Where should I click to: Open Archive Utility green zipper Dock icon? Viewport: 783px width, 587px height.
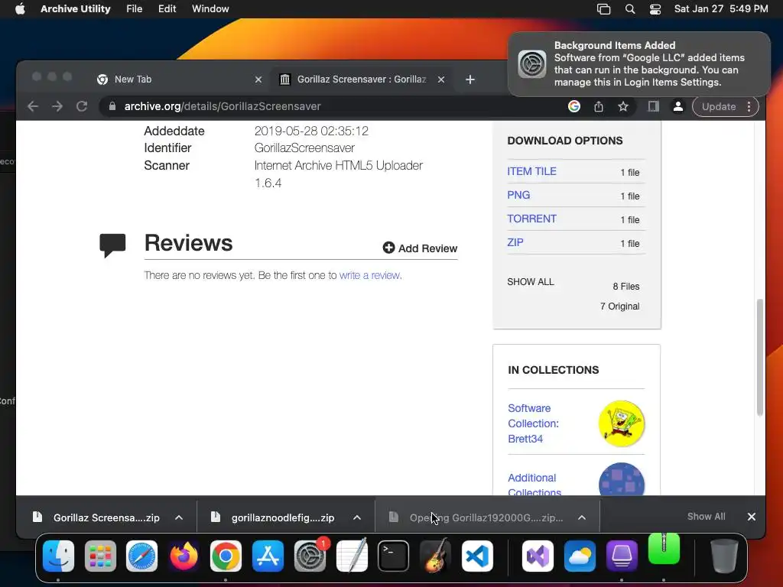[x=664, y=549]
